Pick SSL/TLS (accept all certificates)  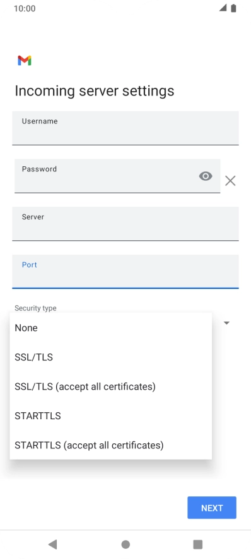[111, 386]
